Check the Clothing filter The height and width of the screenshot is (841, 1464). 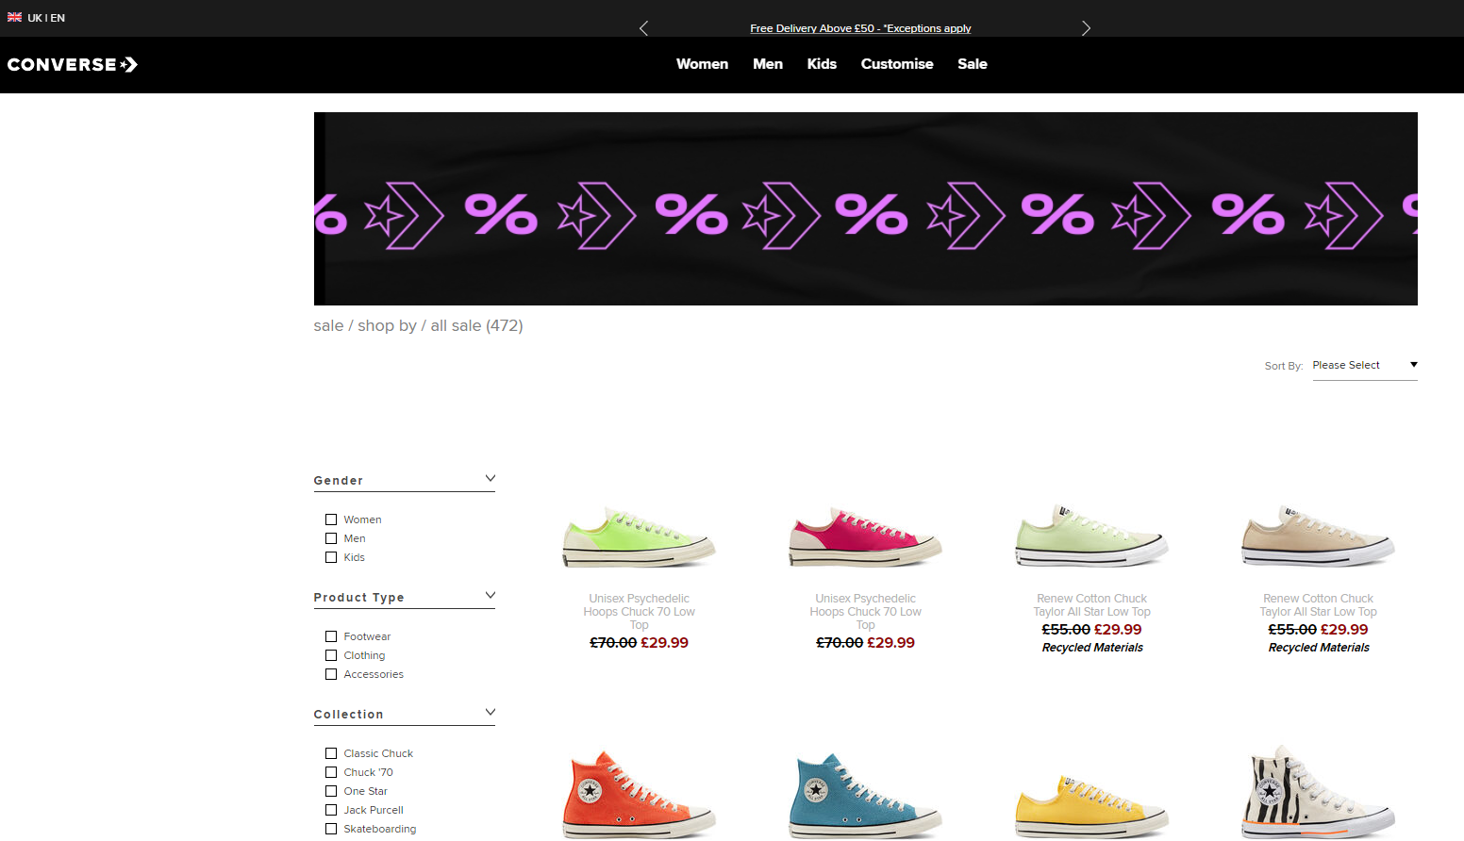(331, 655)
